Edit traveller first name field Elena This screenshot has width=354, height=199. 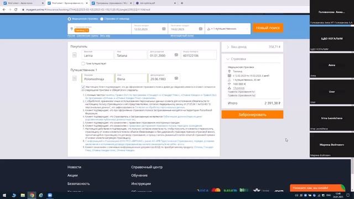(131, 78)
